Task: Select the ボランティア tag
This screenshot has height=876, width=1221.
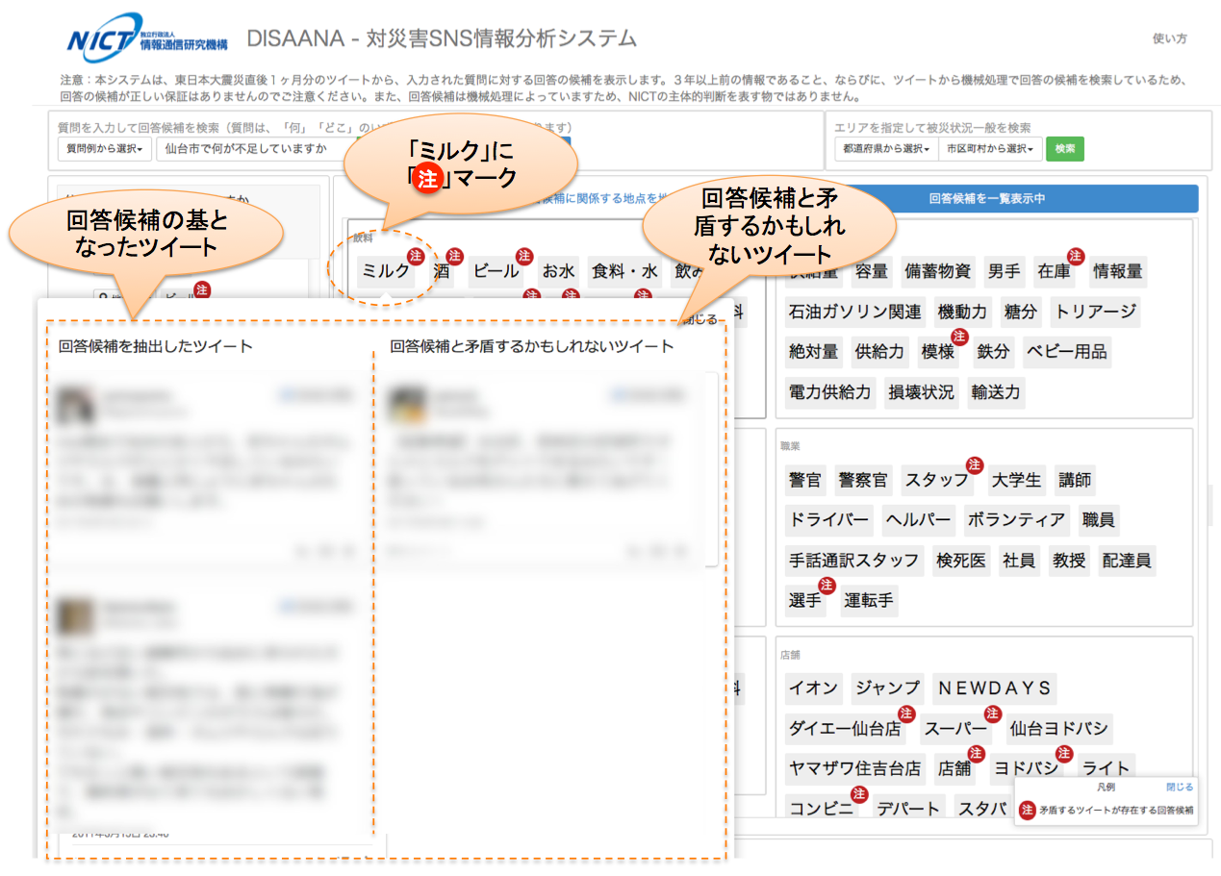Action: 1017,520
